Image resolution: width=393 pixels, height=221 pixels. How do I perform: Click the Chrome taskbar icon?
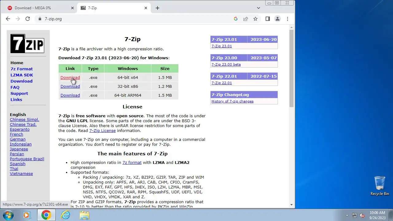pyautogui.click(x=46, y=215)
